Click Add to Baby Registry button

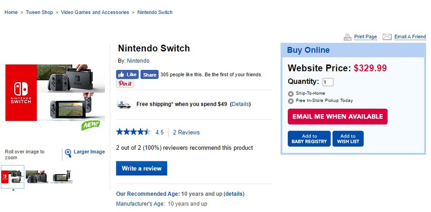(x=309, y=139)
